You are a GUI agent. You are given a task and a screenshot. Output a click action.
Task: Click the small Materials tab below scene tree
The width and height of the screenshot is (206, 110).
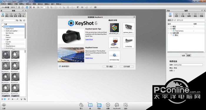[188, 56]
